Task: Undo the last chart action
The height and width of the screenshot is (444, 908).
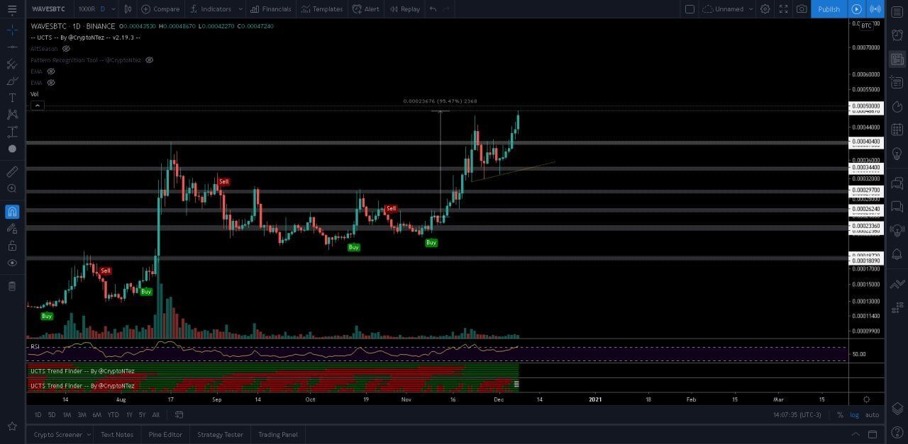Action: pyautogui.click(x=433, y=9)
